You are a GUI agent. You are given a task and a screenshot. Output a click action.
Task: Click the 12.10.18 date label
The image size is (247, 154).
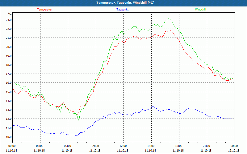click(234, 150)
